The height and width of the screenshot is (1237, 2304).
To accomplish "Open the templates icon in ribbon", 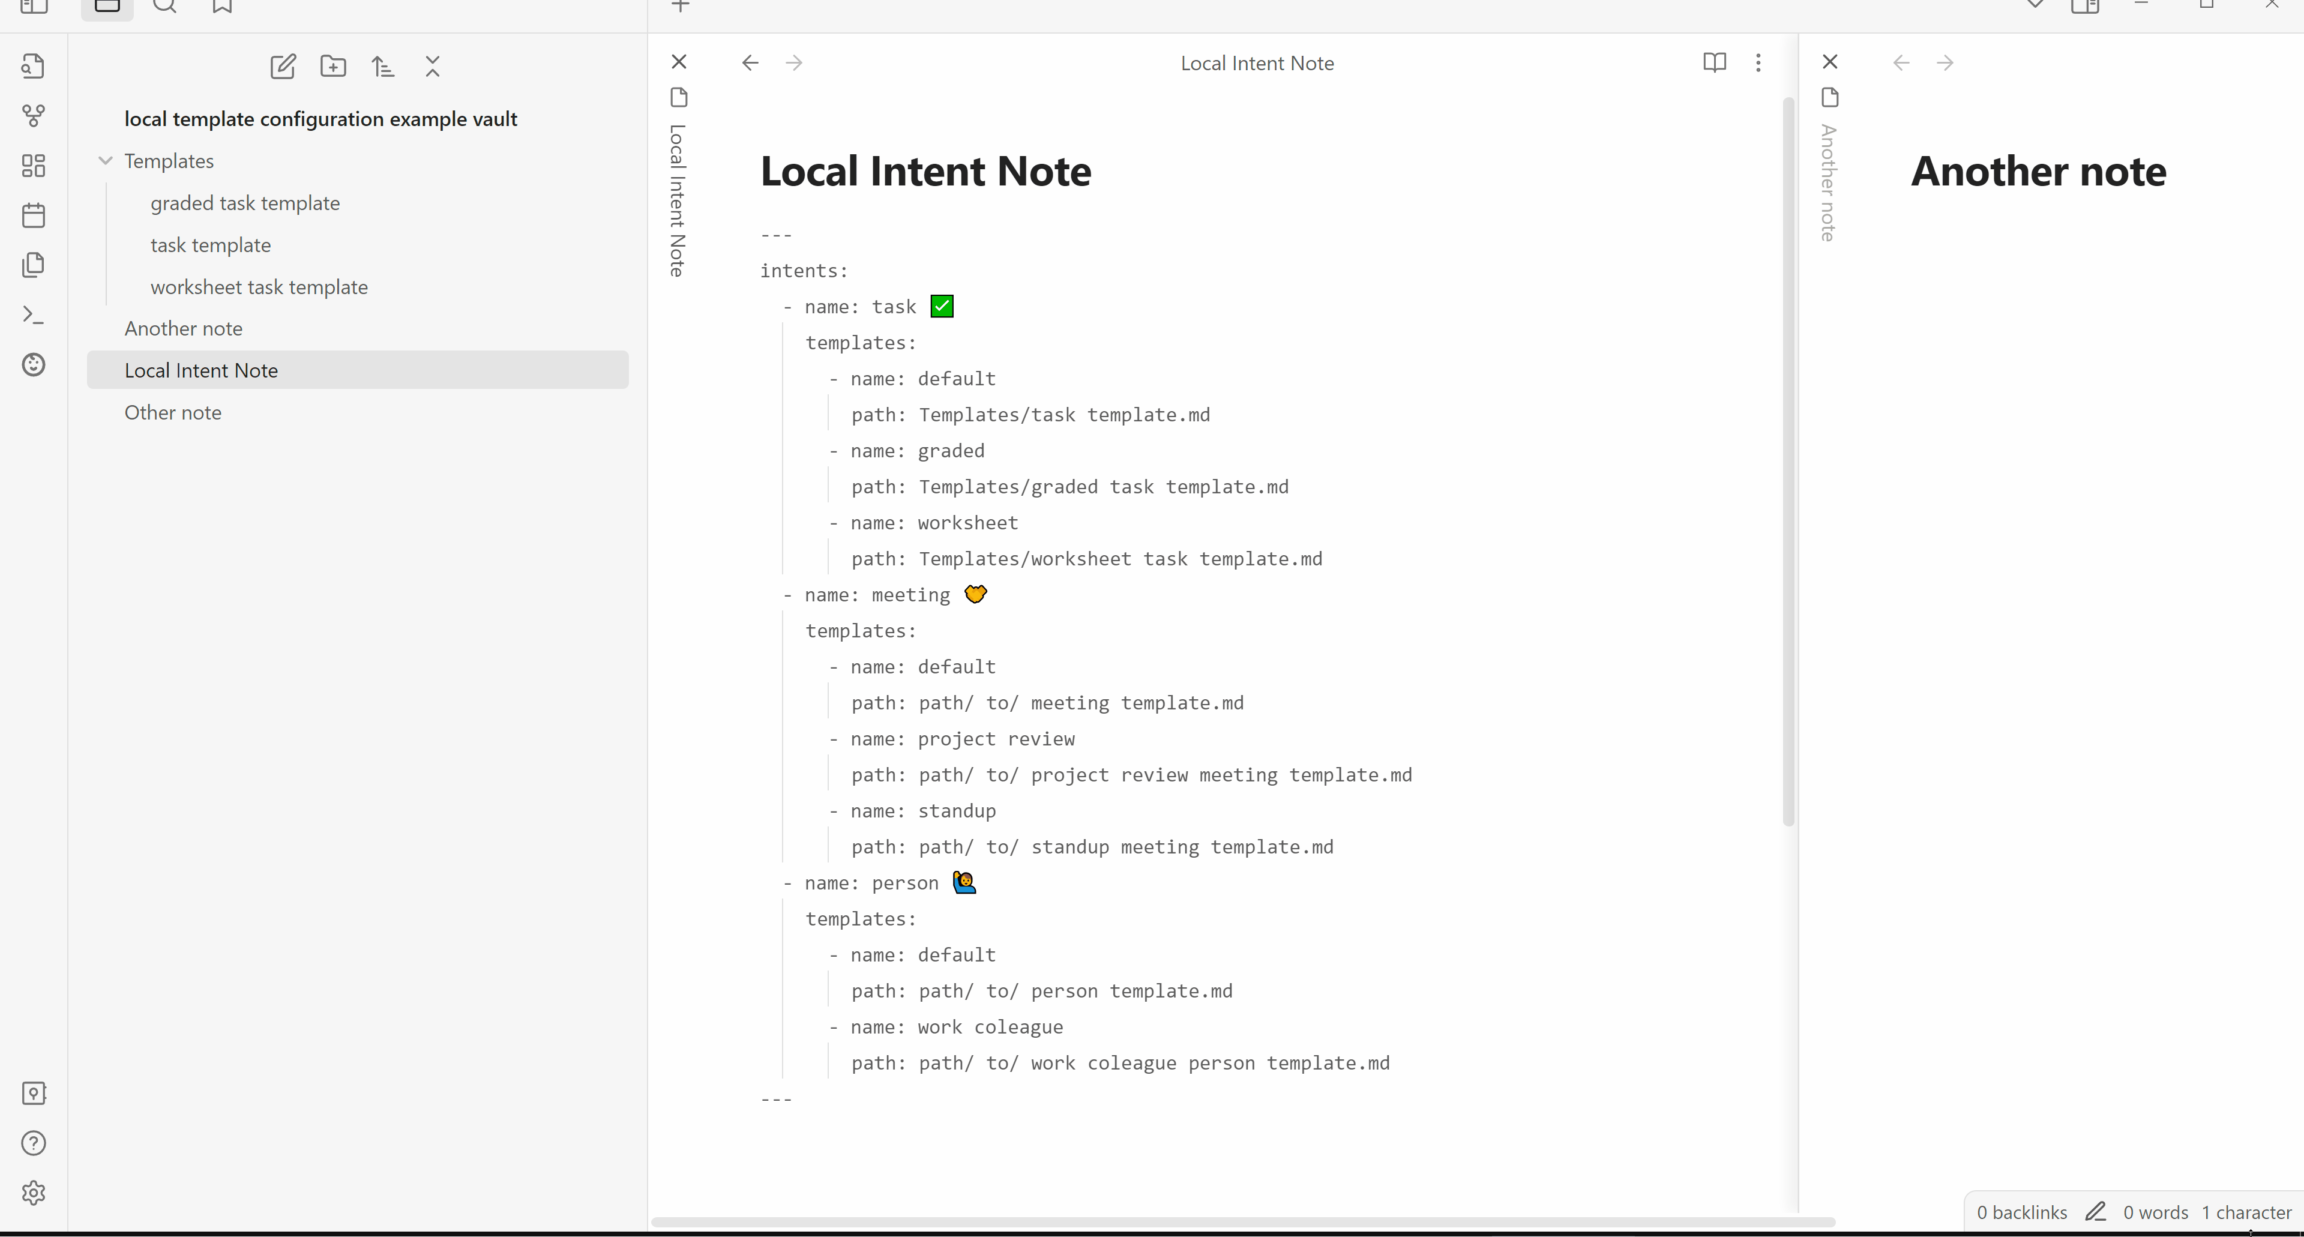I will point(33,265).
